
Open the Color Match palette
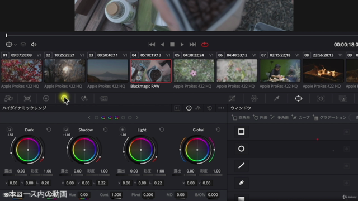click(27, 98)
